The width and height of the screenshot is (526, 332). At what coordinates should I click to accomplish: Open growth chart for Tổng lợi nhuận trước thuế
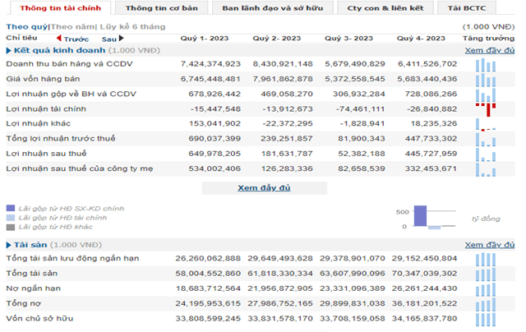[486, 139]
